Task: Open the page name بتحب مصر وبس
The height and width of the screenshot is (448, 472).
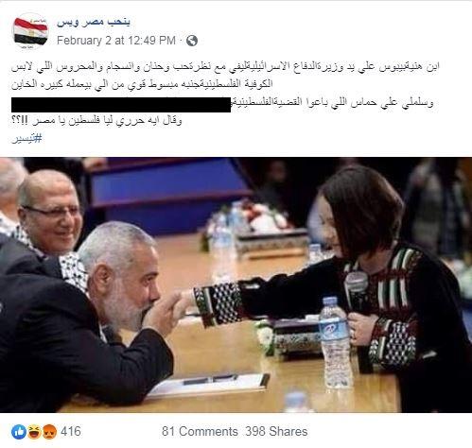Action: pyautogui.click(x=94, y=22)
